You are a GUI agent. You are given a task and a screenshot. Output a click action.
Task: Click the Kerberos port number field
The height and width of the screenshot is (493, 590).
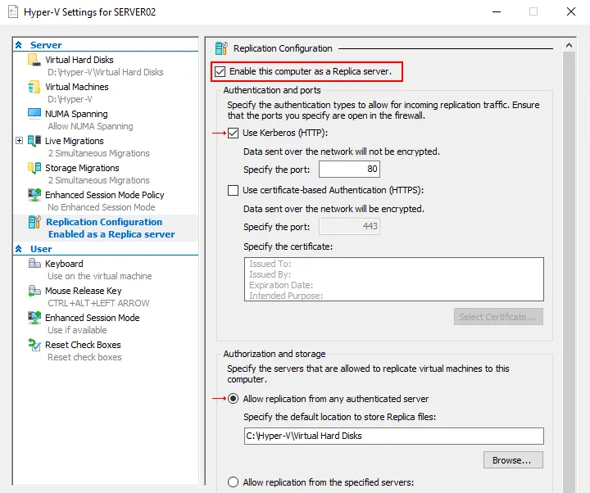[x=348, y=170]
